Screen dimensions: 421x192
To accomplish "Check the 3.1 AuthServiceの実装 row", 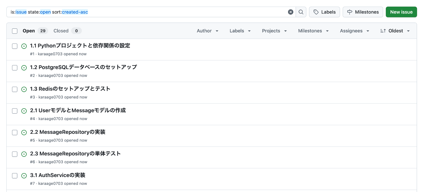I will point(15,176).
